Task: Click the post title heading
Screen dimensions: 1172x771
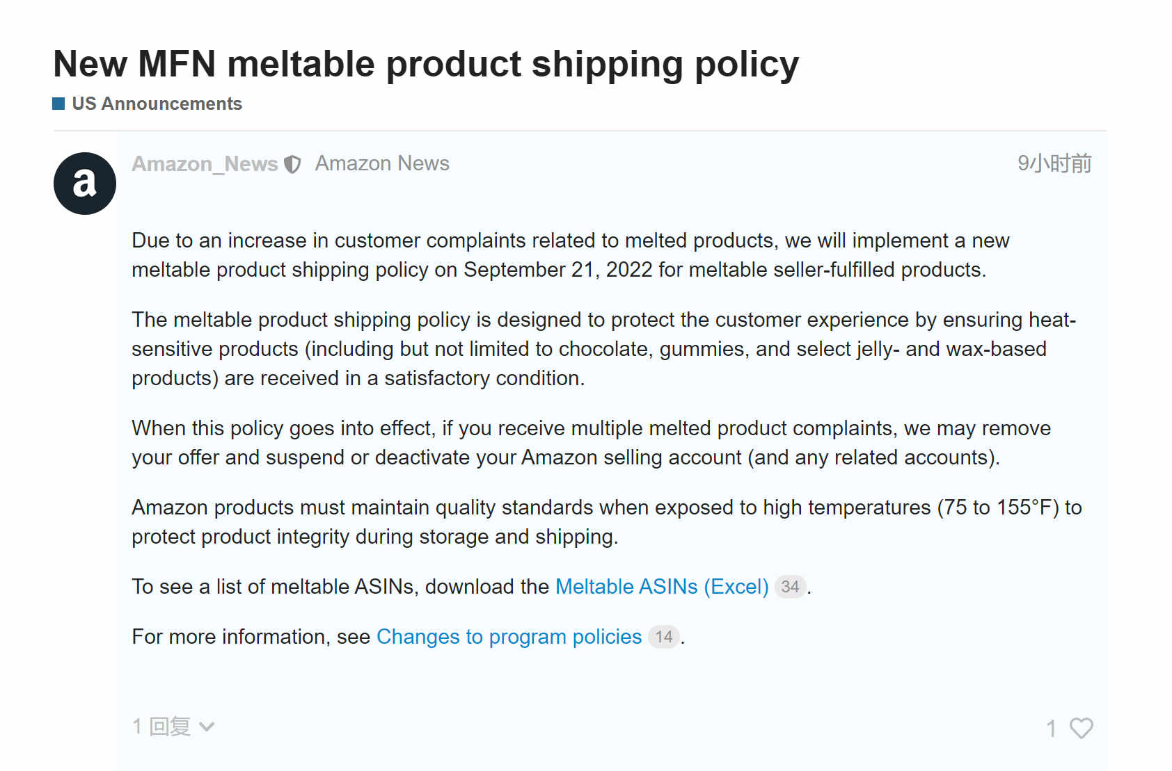Action: tap(426, 64)
